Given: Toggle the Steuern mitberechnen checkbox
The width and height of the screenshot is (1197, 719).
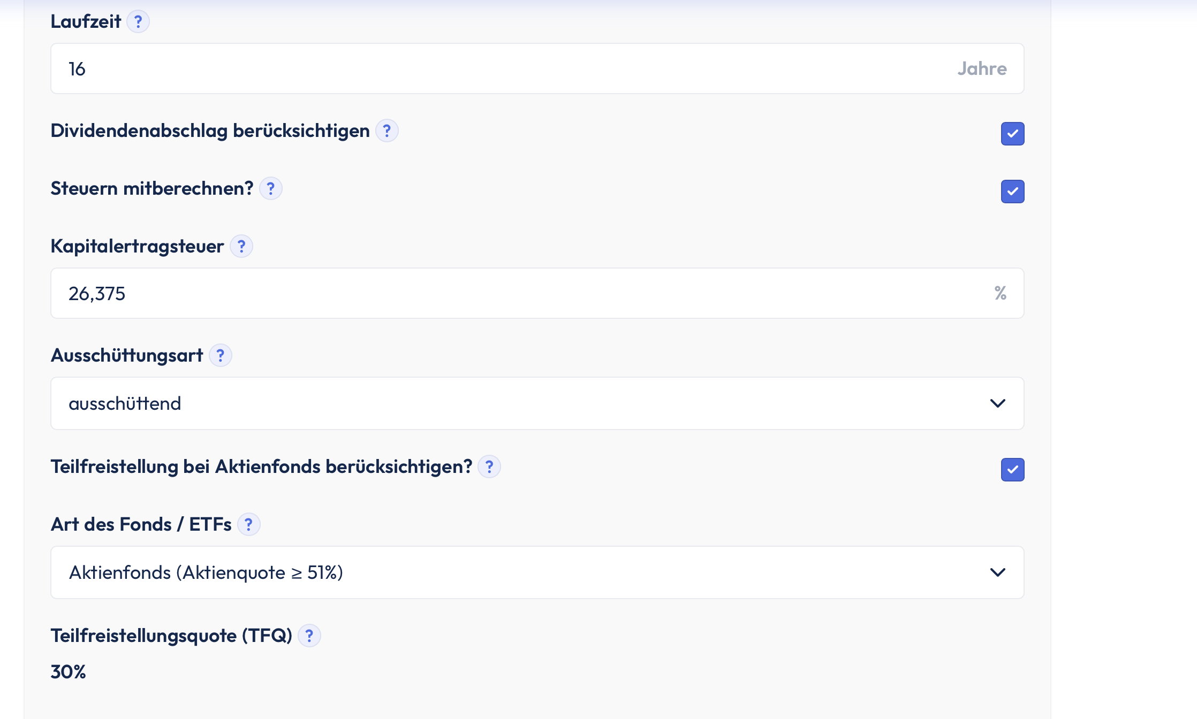Looking at the screenshot, I should click(1012, 192).
